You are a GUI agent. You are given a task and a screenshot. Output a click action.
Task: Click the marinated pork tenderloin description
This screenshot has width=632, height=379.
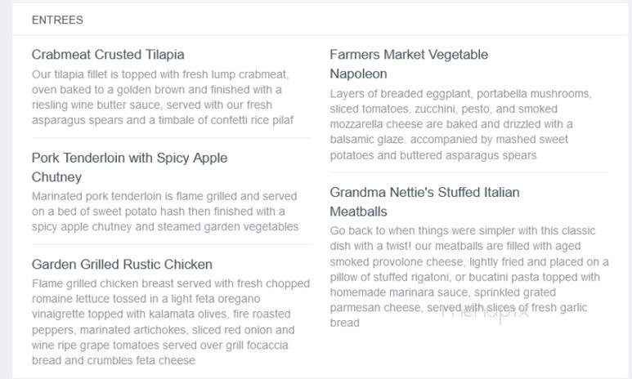click(165, 212)
